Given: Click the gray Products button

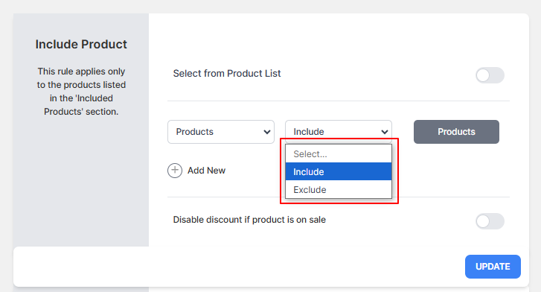Looking at the screenshot, I should pos(456,132).
